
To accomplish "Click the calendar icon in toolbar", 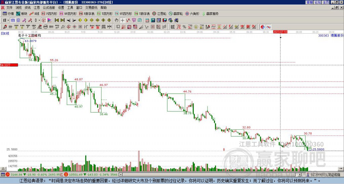I will [147, 20].
